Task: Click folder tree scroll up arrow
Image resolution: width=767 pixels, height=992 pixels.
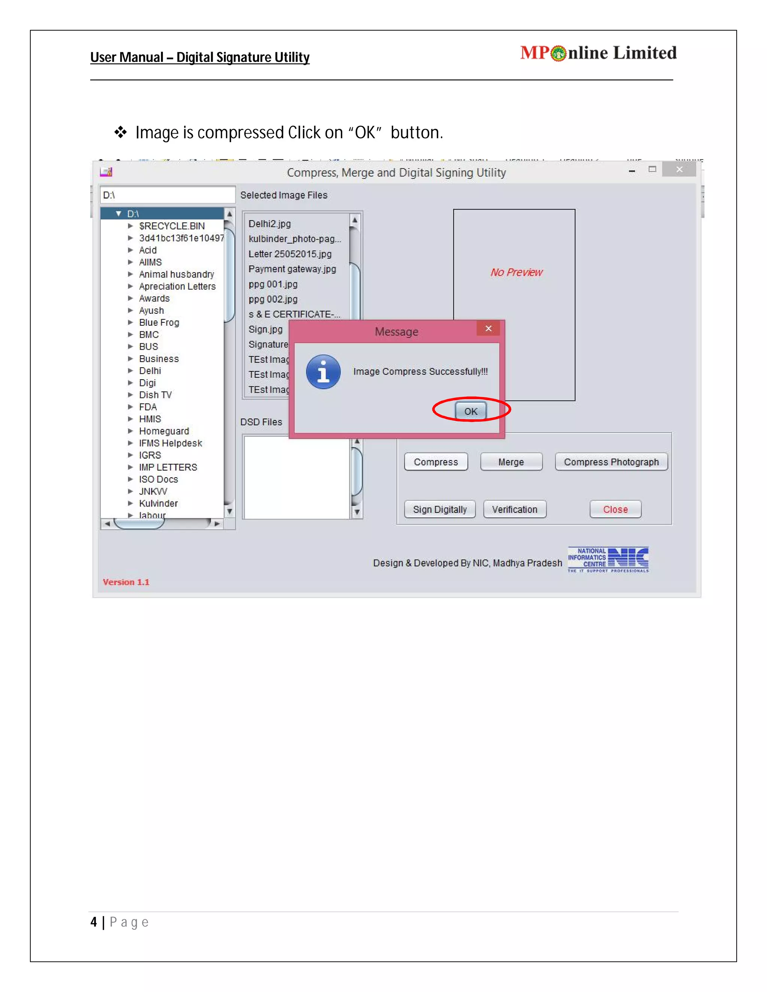Action: [230, 213]
